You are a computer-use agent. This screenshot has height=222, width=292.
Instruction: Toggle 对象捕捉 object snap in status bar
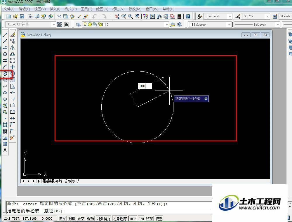tap(103, 218)
